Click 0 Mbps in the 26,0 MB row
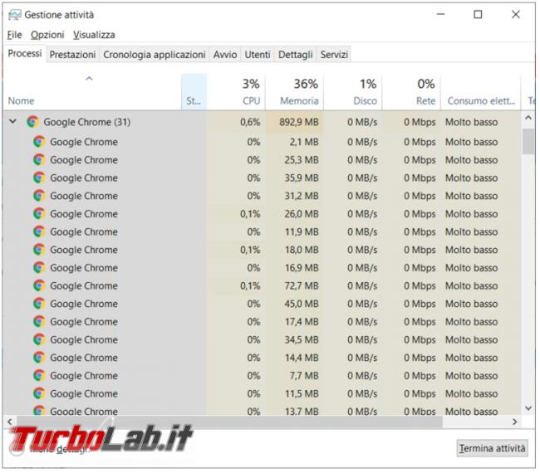The image size is (540, 473). coord(420,213)
